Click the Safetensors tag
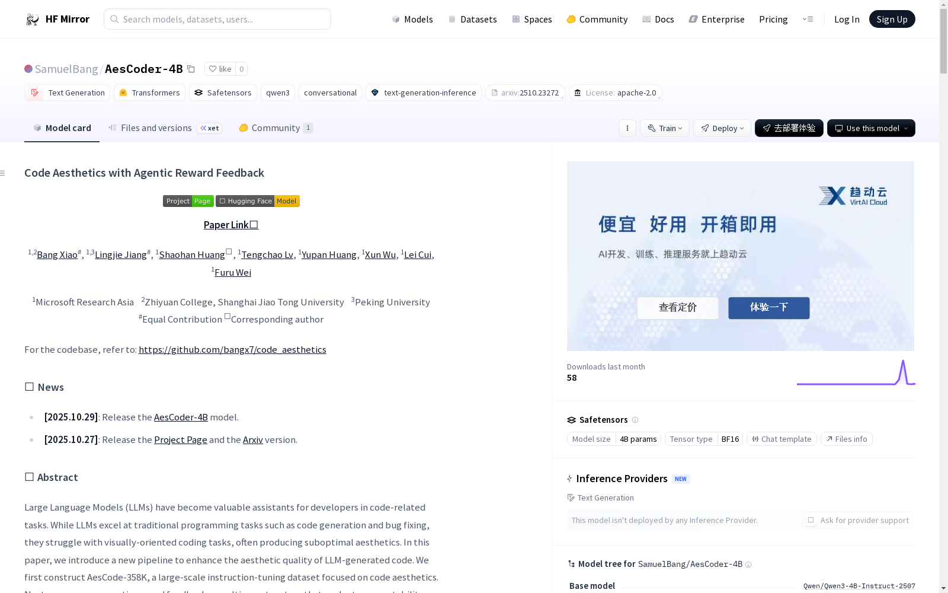This screenshot has width=948, height=593. (223, 93)
